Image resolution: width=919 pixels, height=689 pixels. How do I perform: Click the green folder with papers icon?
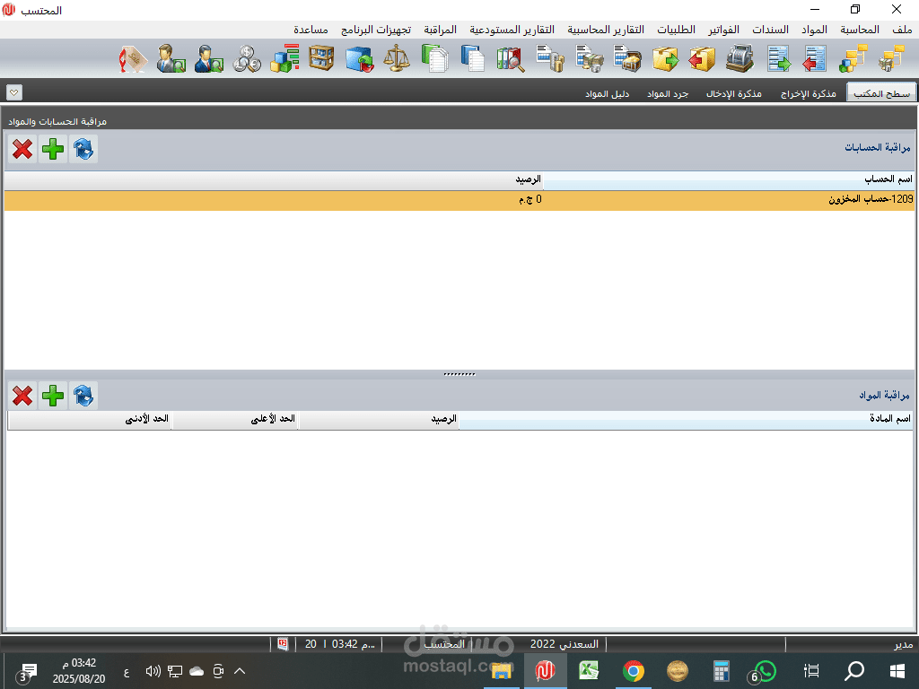tap(434, 59)
